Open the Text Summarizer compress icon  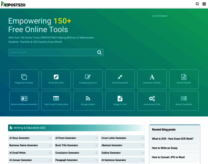click(x=120, y=77)
